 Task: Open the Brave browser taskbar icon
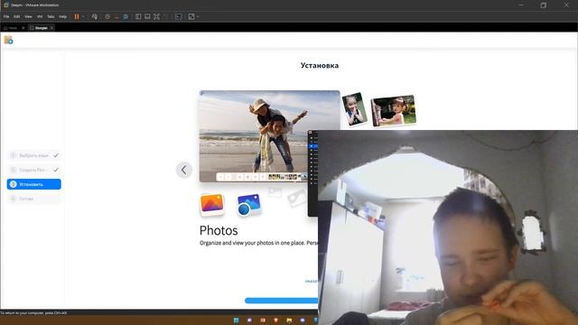coord(276,320)
